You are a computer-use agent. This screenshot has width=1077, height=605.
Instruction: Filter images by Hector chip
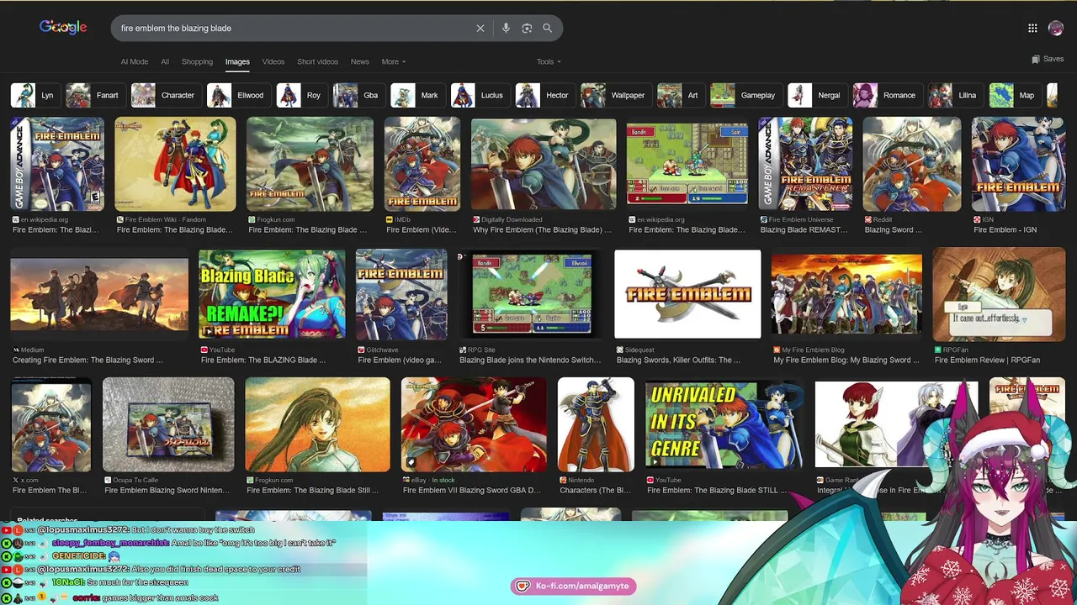click(544, 95)
